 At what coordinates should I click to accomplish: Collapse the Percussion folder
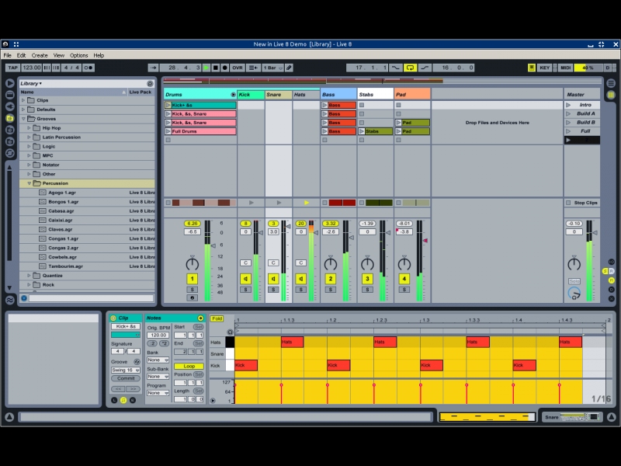point(29,183)
